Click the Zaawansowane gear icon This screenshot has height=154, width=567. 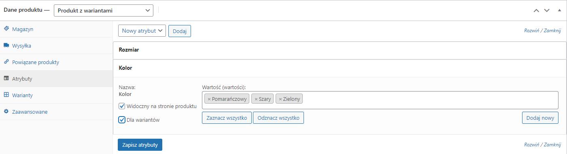tap(6, 111)
